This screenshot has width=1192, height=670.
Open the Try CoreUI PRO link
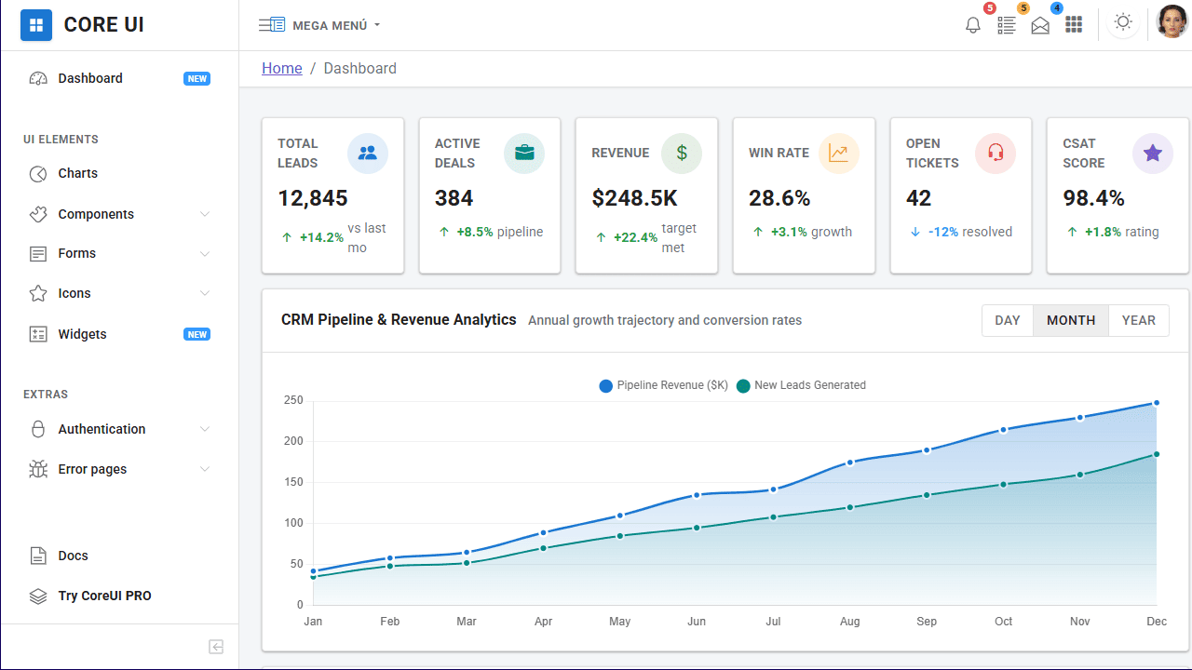click(x=119, y=596)
